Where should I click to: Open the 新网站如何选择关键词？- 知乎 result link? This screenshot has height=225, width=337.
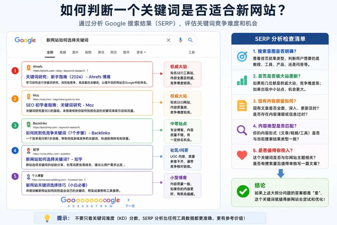[54, 159]
